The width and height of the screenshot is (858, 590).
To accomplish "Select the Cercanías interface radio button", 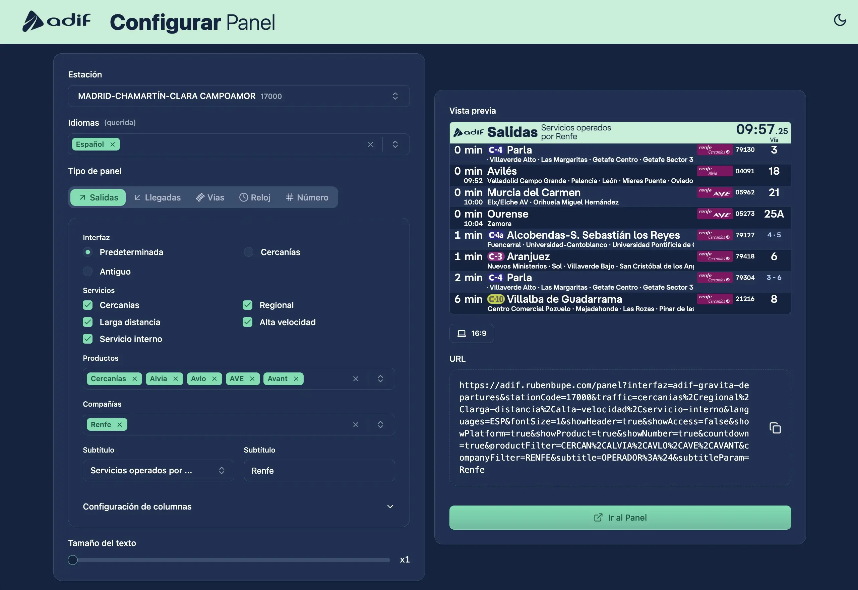I will (x=249, y=252).
